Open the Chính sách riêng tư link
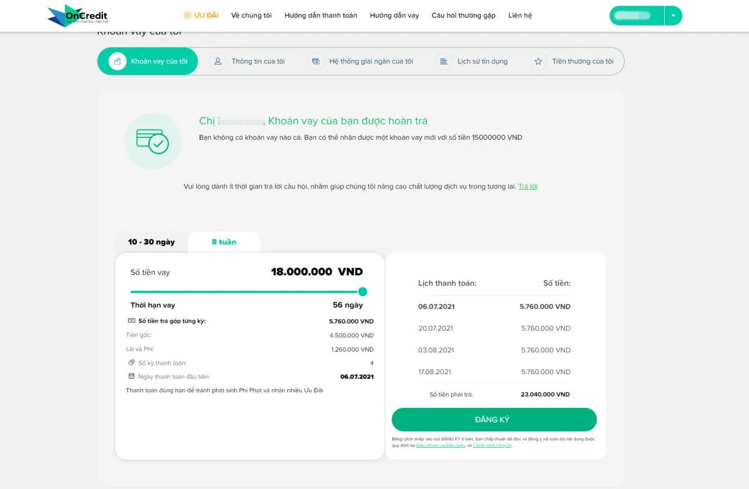Image resolution: width=749 pixels, height=489 pixels. (492, 445)
